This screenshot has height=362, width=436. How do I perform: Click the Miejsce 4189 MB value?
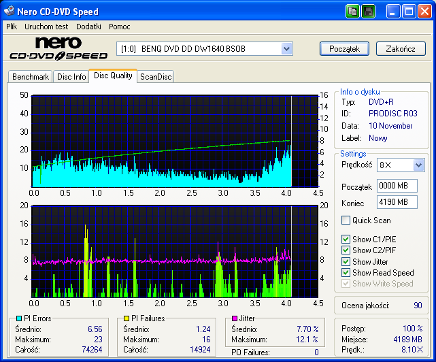pos(407,339)
